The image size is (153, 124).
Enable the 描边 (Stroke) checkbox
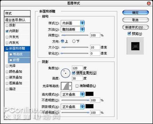tap(7, 89)
